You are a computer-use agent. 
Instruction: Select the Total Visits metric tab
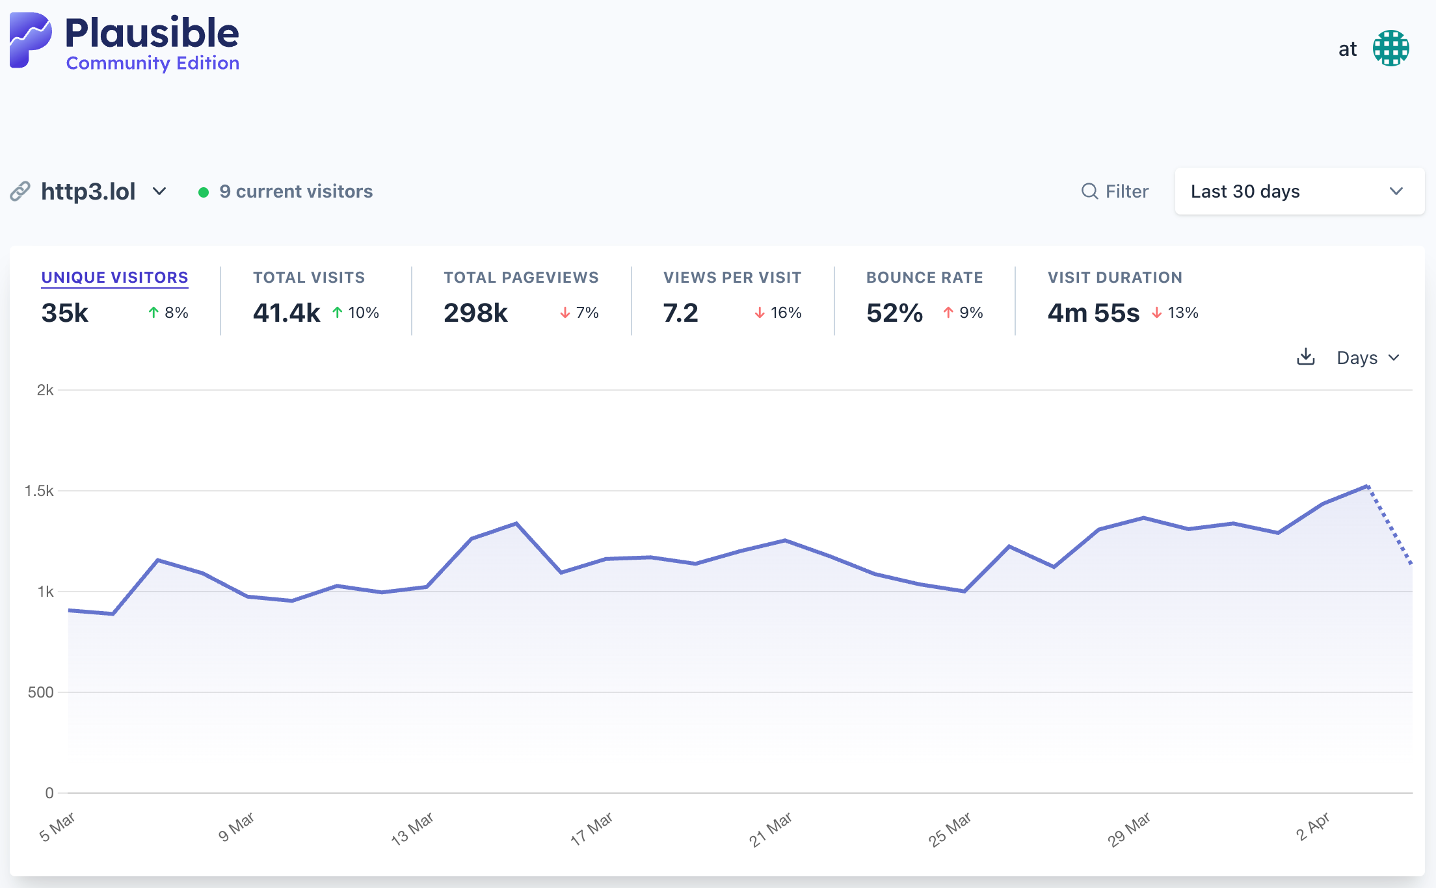click(309, 278)
